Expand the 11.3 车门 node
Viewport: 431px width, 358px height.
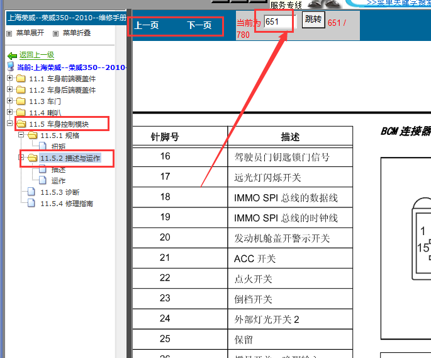pyautogui.click(x=9, y=100)
